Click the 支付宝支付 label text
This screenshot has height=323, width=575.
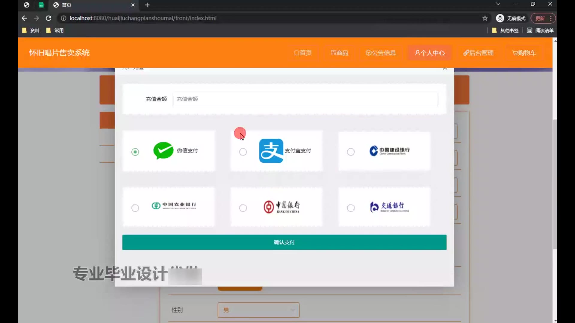(298, 151)
